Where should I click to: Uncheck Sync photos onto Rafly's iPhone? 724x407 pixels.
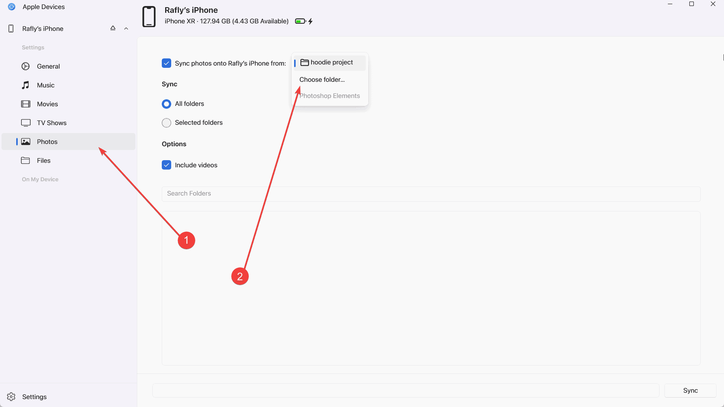pos(166,63)
